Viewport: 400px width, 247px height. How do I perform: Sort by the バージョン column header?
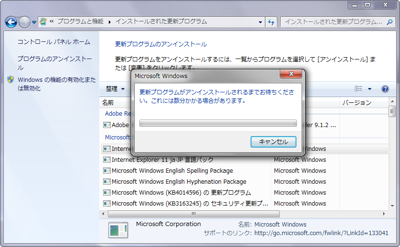click(357, 103)
